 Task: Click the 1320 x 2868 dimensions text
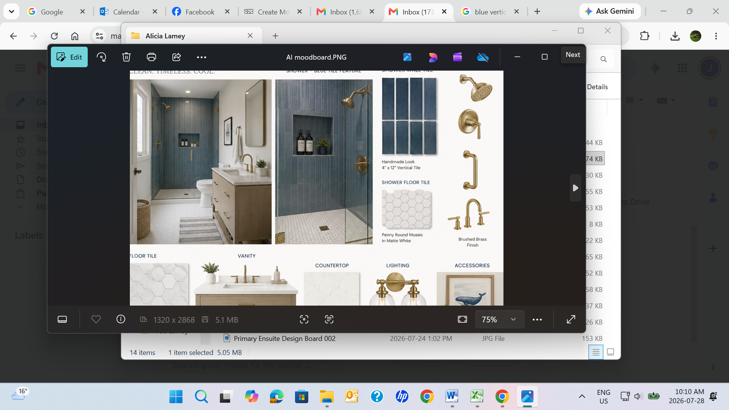click(x=174, y=320)
